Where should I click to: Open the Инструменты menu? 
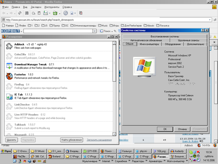point(51,7)
